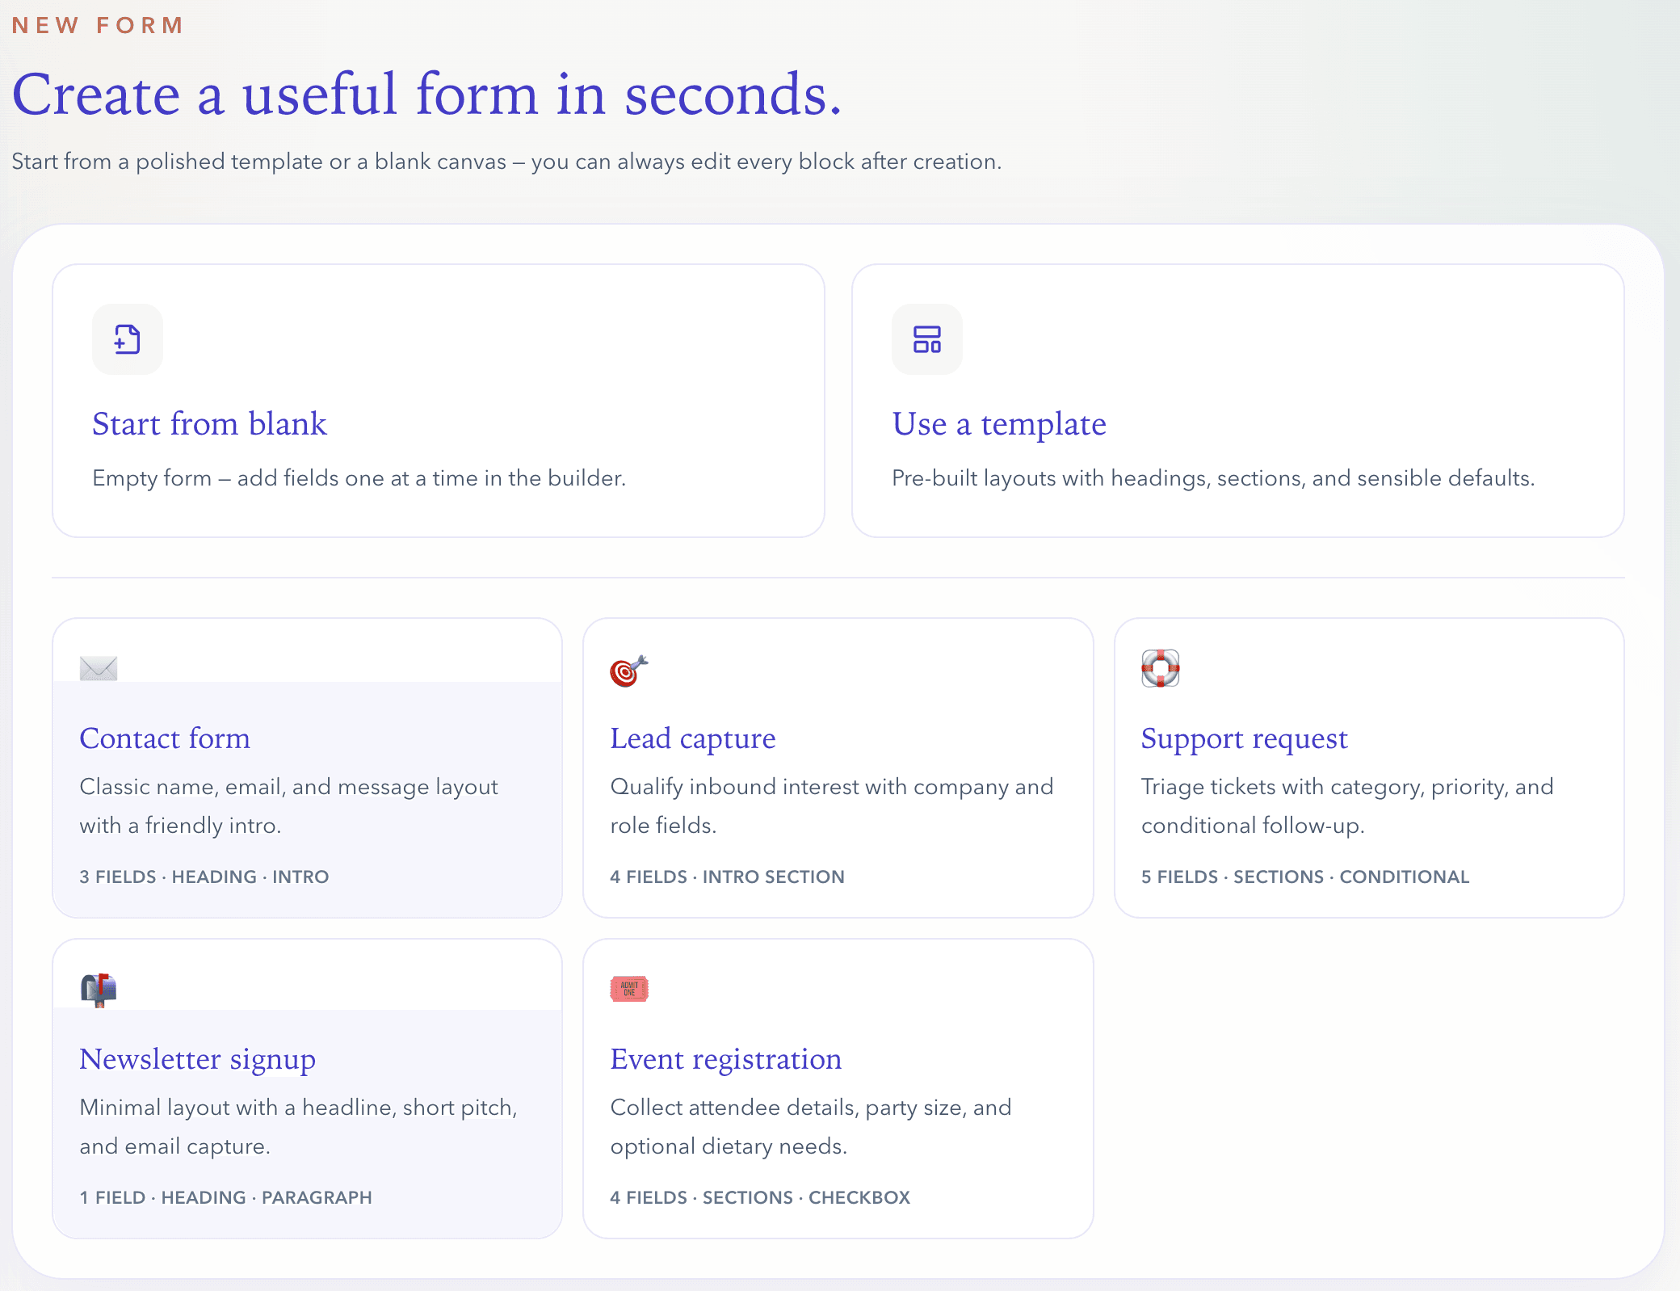Select the Lead capture template title
1680x1291 pixels.
(693, 738)
